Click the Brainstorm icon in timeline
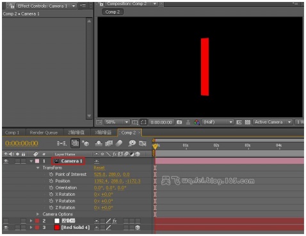Image resolution: width=306 pixels, height=236 pixels. click(132, 143)
